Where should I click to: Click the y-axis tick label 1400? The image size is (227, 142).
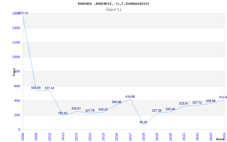tap(16, 28)
